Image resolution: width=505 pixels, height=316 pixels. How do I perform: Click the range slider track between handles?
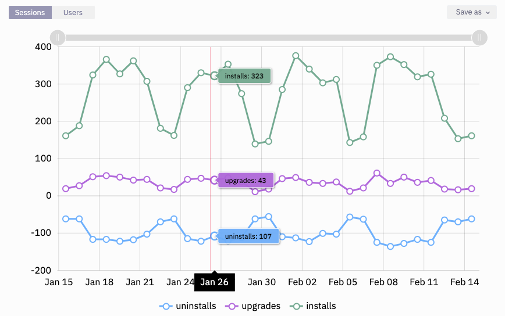268,38
